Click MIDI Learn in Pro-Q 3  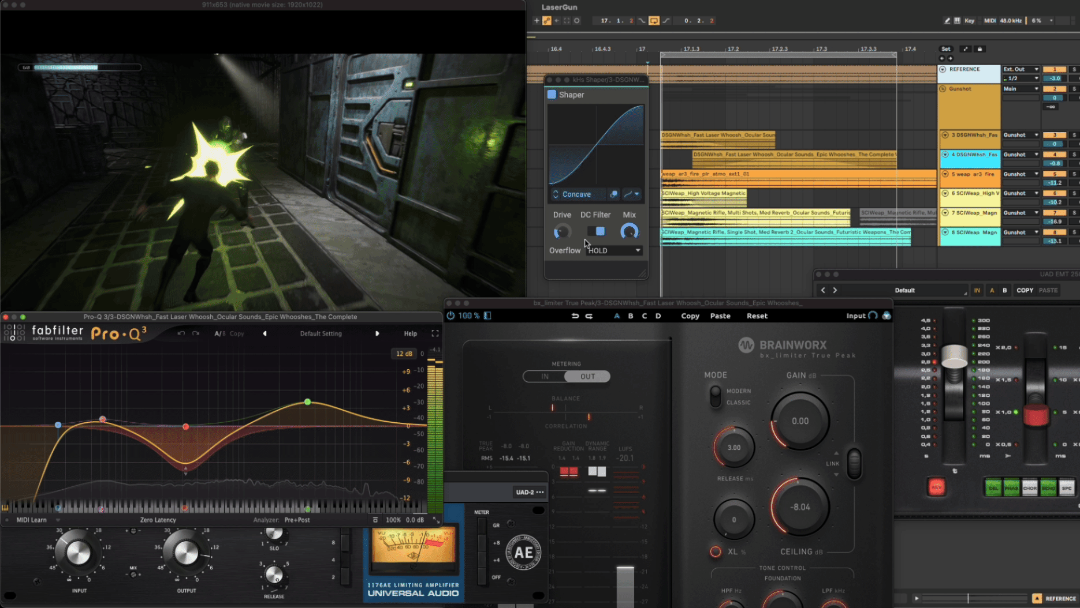point(31,520)
